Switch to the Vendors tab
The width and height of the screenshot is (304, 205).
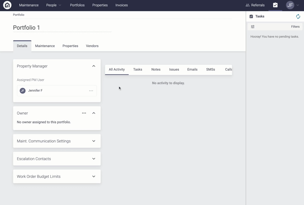coord(92,46)
